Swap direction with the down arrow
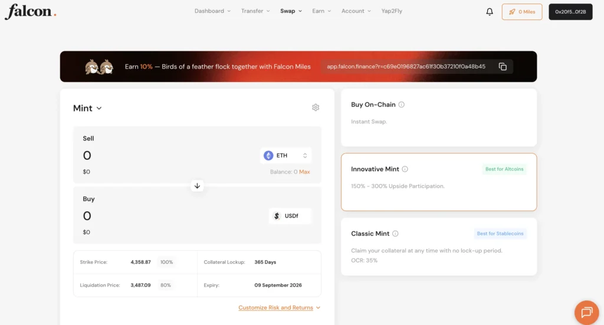The height and width of the screenshot is (325, 604). (x=197, y=186)
